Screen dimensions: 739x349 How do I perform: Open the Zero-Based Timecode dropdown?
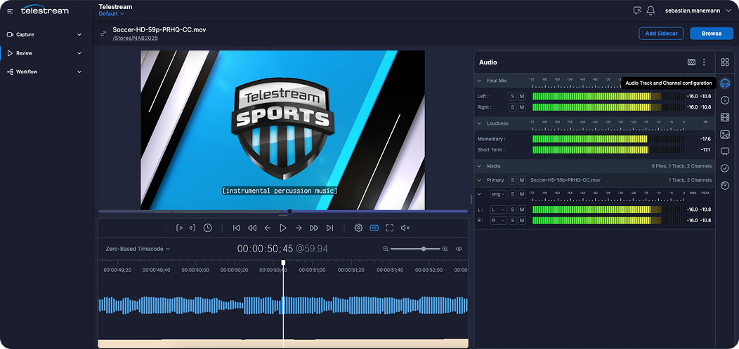138,249
